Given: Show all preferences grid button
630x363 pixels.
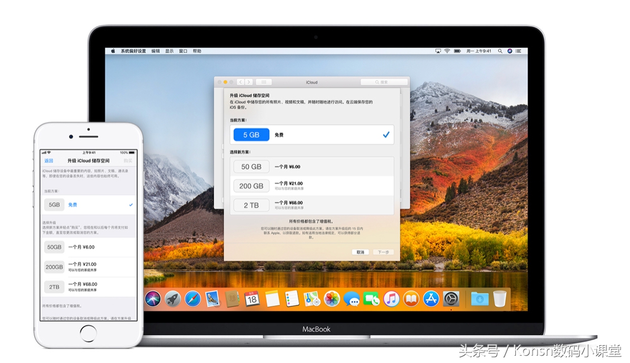Looking at the screenshot, I should [x=264, y=82].
